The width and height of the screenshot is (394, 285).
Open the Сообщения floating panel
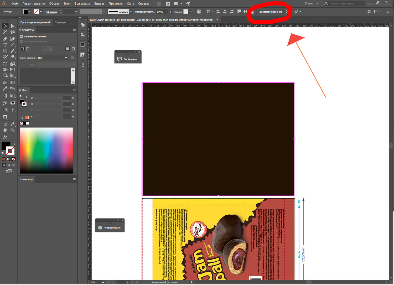[x=128, y=59]
